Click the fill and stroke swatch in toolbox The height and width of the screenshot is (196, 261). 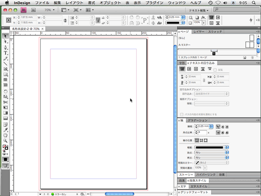point(5,148)
